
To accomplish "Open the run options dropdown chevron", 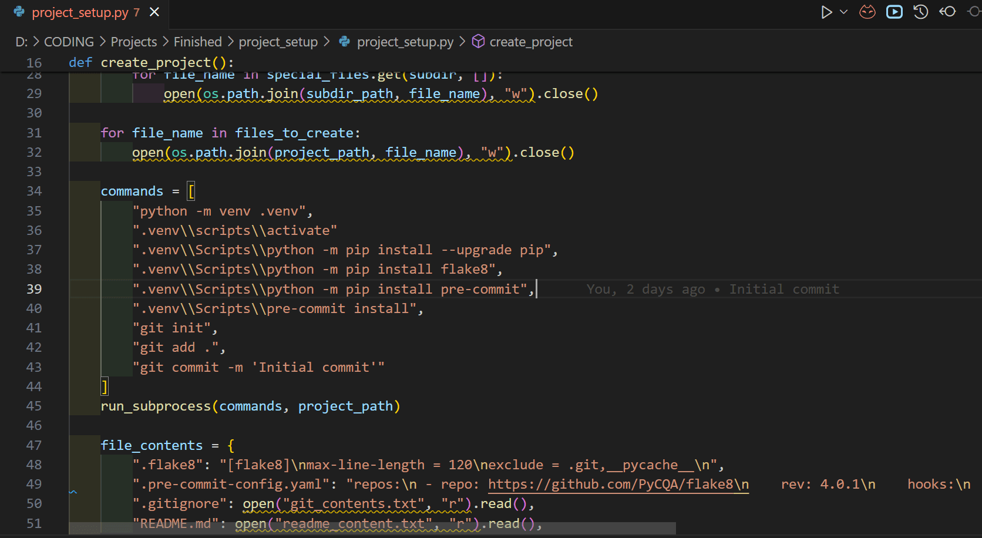I will pos(844,11).
